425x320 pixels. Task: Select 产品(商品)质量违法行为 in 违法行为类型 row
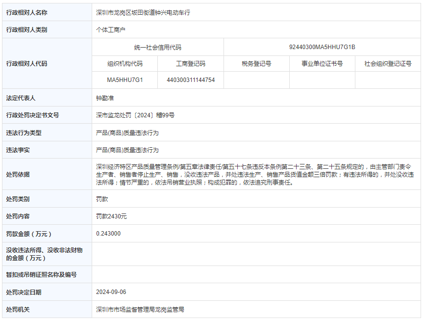click(127, 133)
